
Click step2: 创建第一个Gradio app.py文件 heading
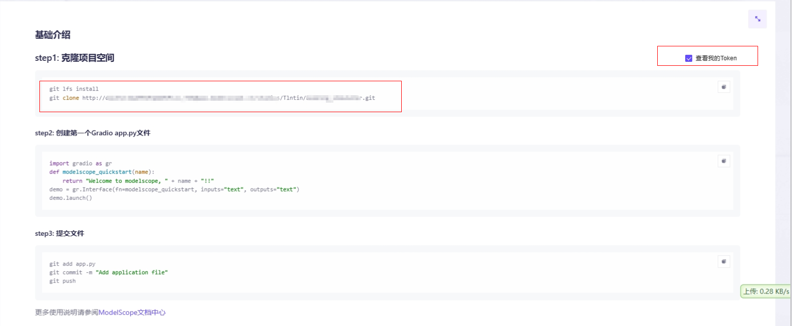tap(92, 133)
